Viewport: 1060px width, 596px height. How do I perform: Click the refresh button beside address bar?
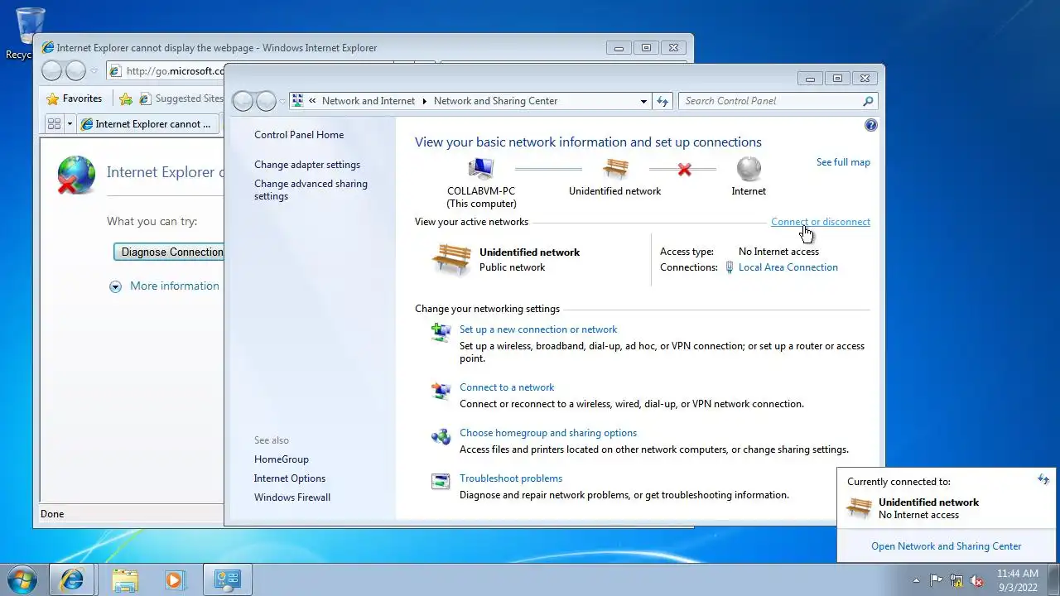tap(662, 101)
